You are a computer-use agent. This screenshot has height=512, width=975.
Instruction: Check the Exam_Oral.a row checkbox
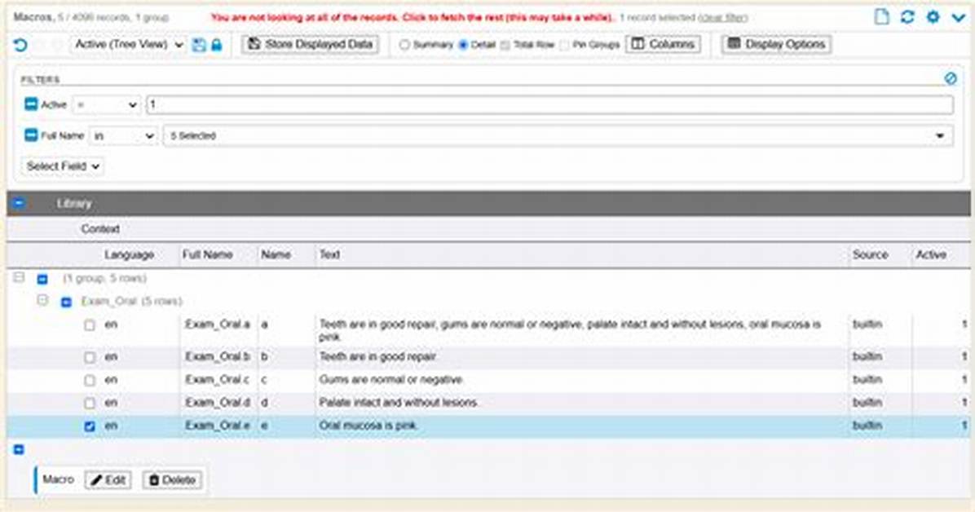tap(90, 325)
